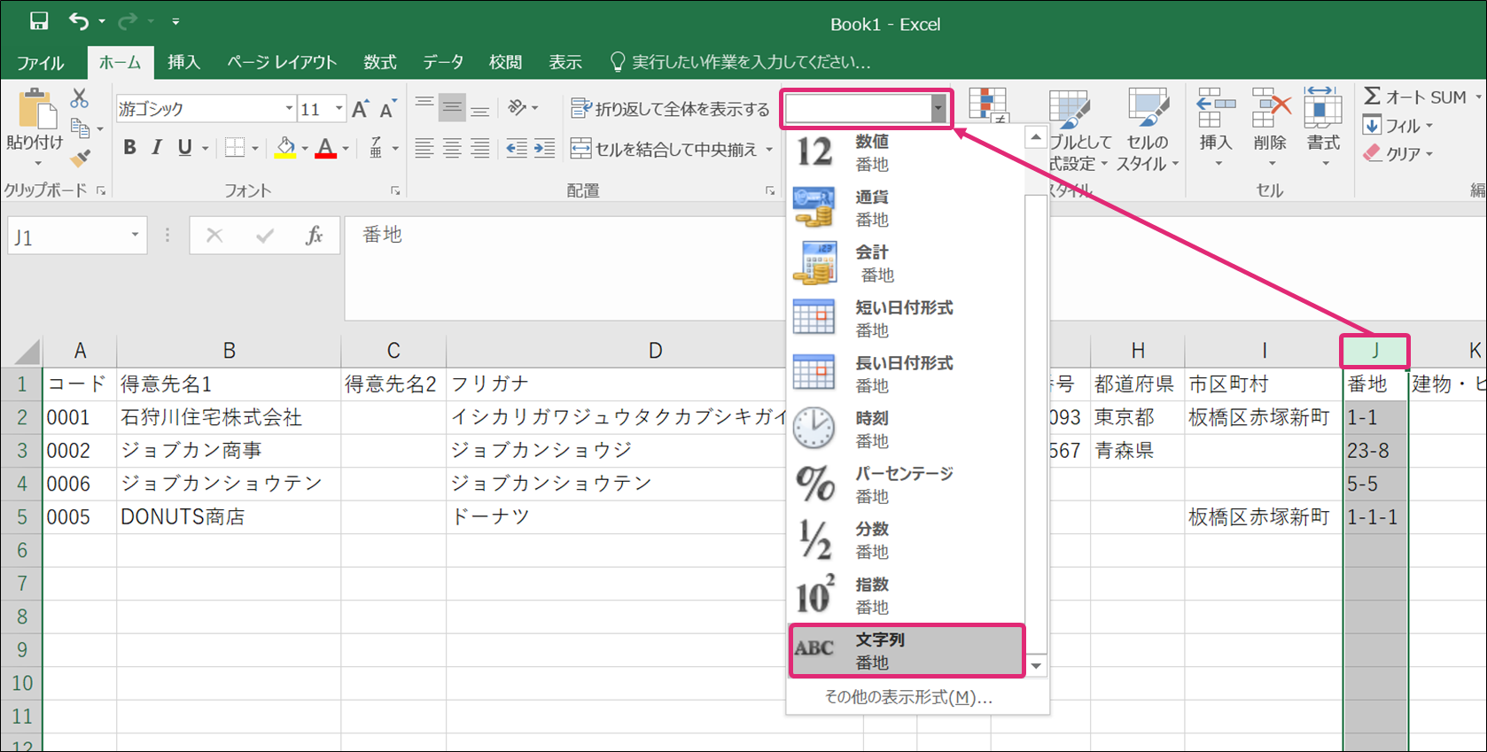Click the Increase Indent icon
Screen dimensions: 1487x752
544,149
